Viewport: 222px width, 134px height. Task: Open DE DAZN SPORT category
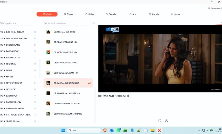(x=18, y=96)
